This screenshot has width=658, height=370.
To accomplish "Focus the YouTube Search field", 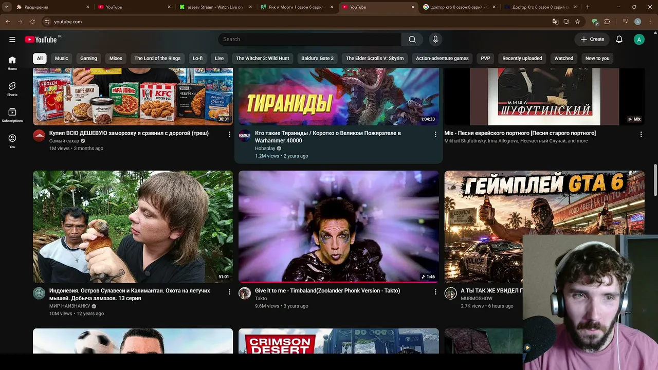I will pyautogui.click(x=309, y=40).
